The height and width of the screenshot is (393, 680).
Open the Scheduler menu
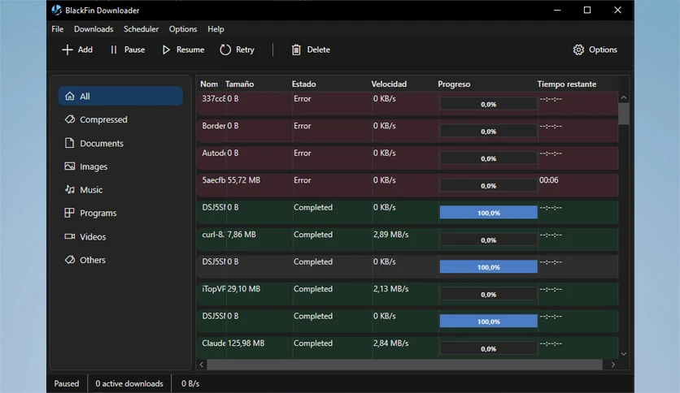(141, 29)
